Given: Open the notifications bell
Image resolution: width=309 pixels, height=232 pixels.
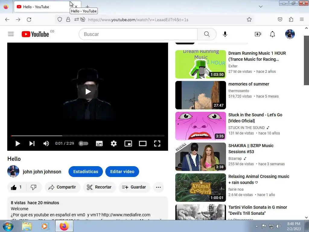Looking at the screenshot, I should (x=272, y=34).
